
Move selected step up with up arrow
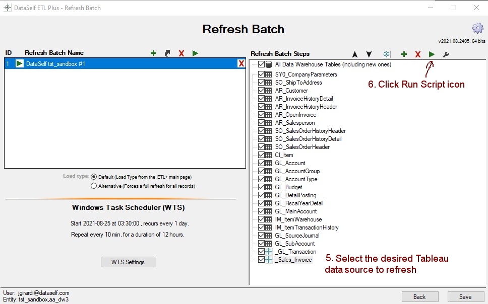coord(355,54)
